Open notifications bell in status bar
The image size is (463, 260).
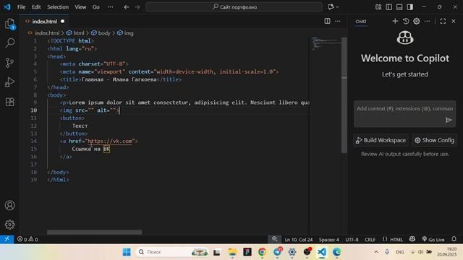click(x=454, y=239)
